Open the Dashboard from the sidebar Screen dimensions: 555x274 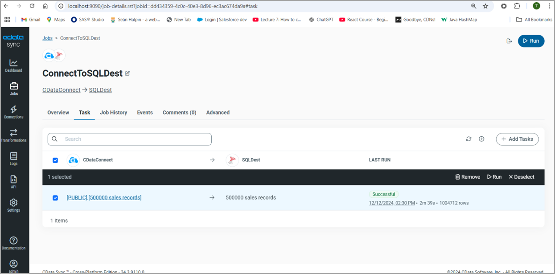(x=14, y=64)
